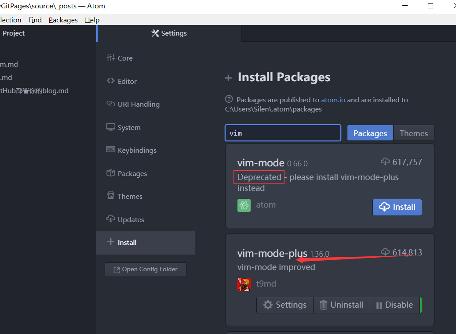Switch search filter to Themes

click(413, 133)
